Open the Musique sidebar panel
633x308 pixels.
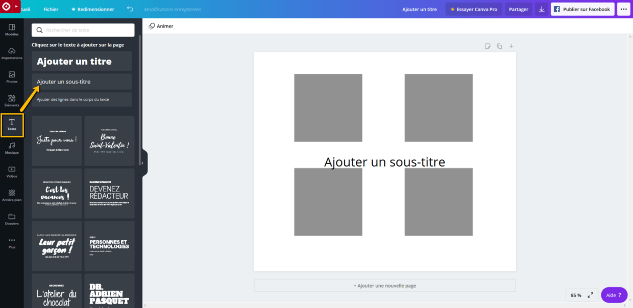(12, 148)
